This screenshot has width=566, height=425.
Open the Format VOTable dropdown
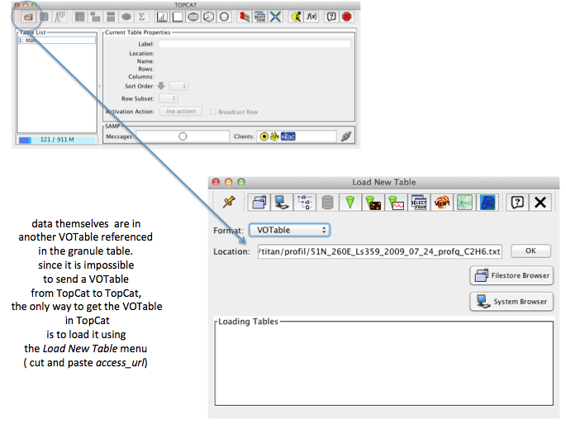pos(289,230)
